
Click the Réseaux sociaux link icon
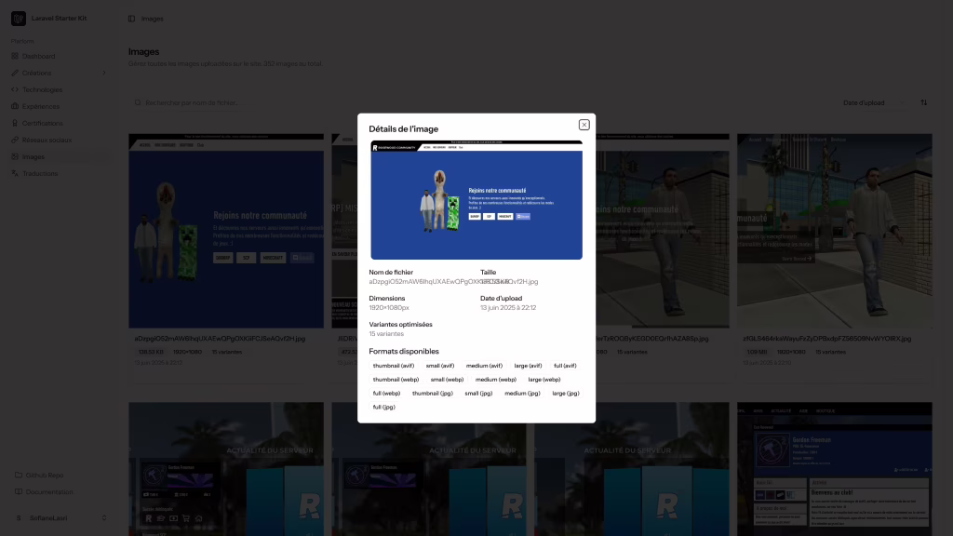coord(15,140)
